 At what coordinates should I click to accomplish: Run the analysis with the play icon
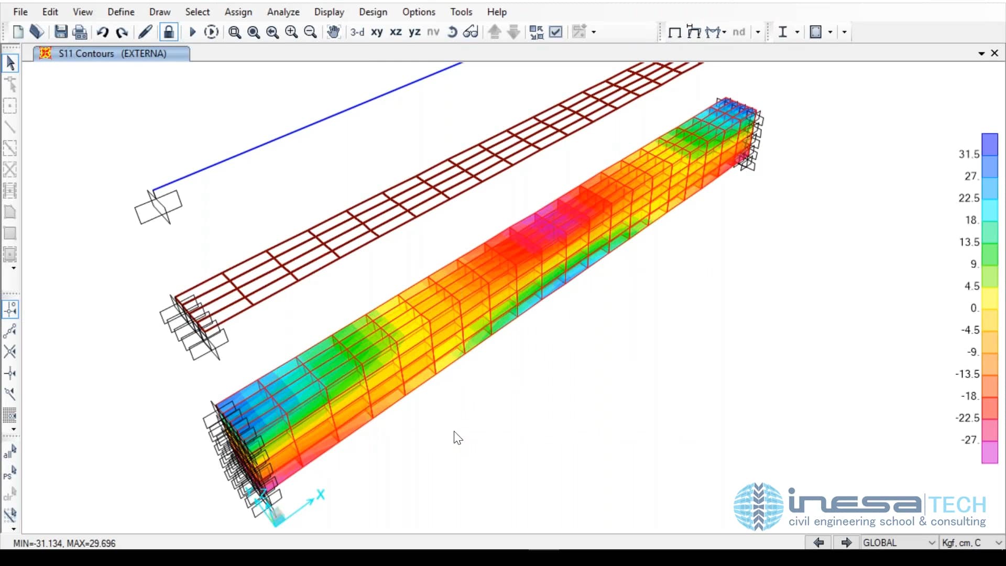[192, 31]
